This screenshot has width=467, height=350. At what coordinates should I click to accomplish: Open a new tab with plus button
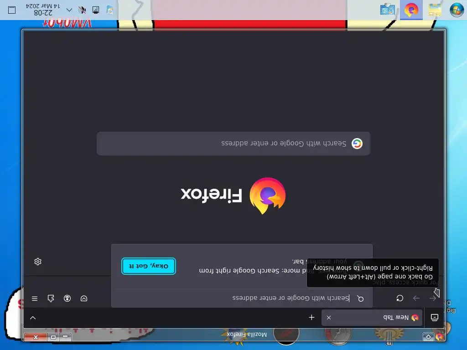(311, 318)
